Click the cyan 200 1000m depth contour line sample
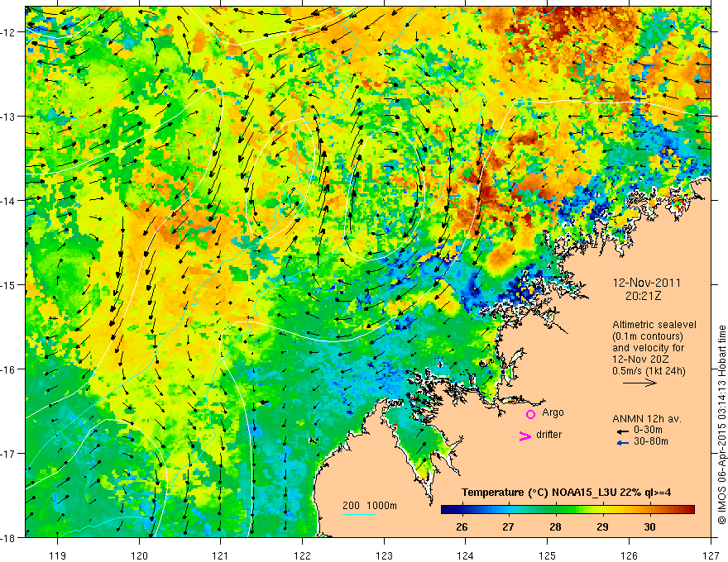Image resolution: width=728 pixels, height=562 pixels. coord(359,514)
